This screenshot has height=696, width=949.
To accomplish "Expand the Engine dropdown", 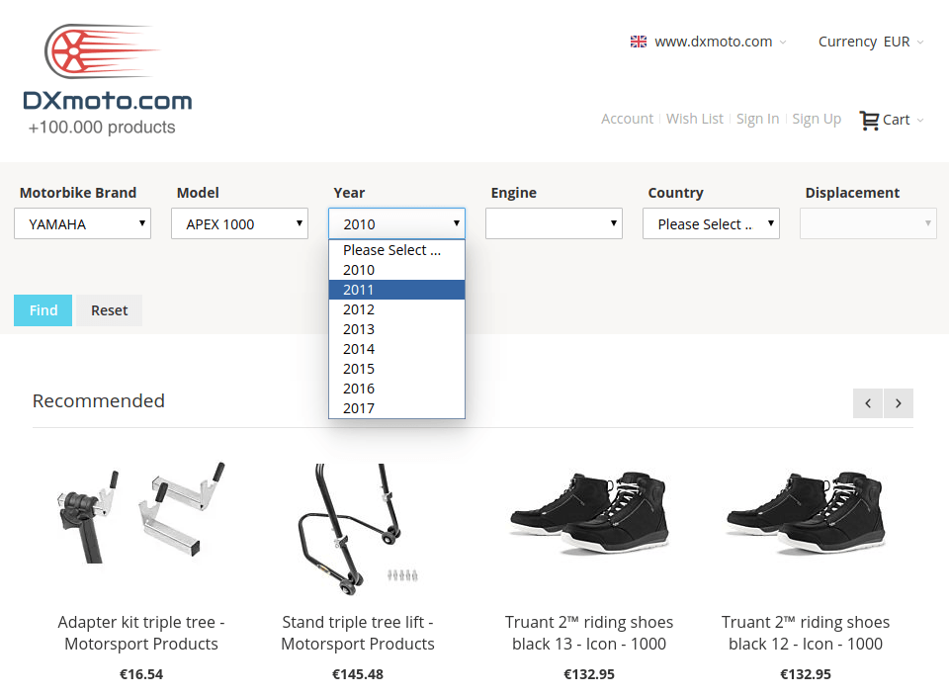I will 554,223.
